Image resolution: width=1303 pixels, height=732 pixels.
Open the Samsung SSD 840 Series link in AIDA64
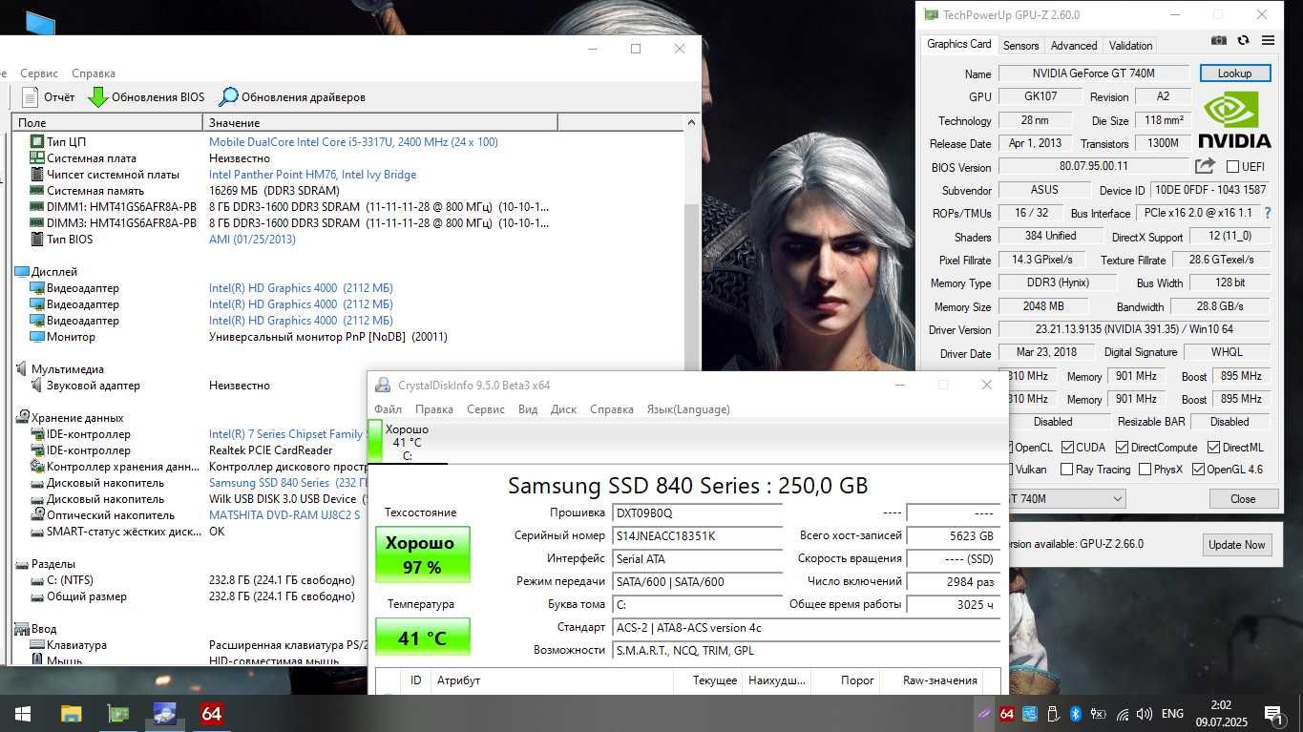pos(288,483)
